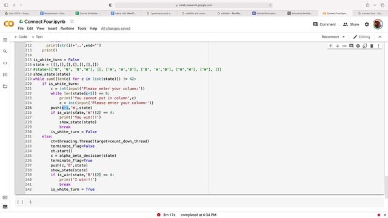Click the 'completed at 6:34 PM' status text

198,215
